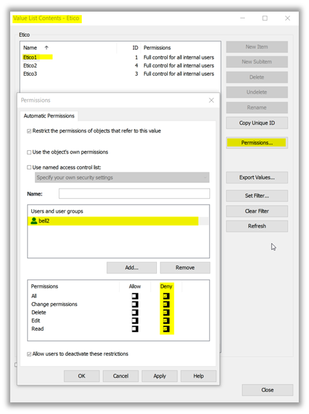Maximize the Value List Contents window

coord(265,18)
